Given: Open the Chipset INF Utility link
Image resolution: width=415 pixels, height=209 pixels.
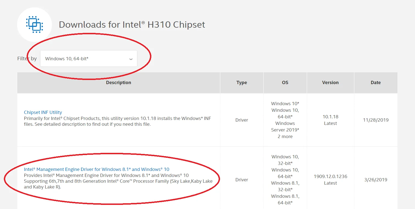Looking at the screenshot, I should pos(43,112).
